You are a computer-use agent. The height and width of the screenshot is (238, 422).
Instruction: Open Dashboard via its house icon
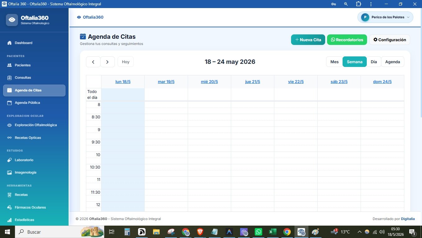pyautogui.click(x=9, y=43)
